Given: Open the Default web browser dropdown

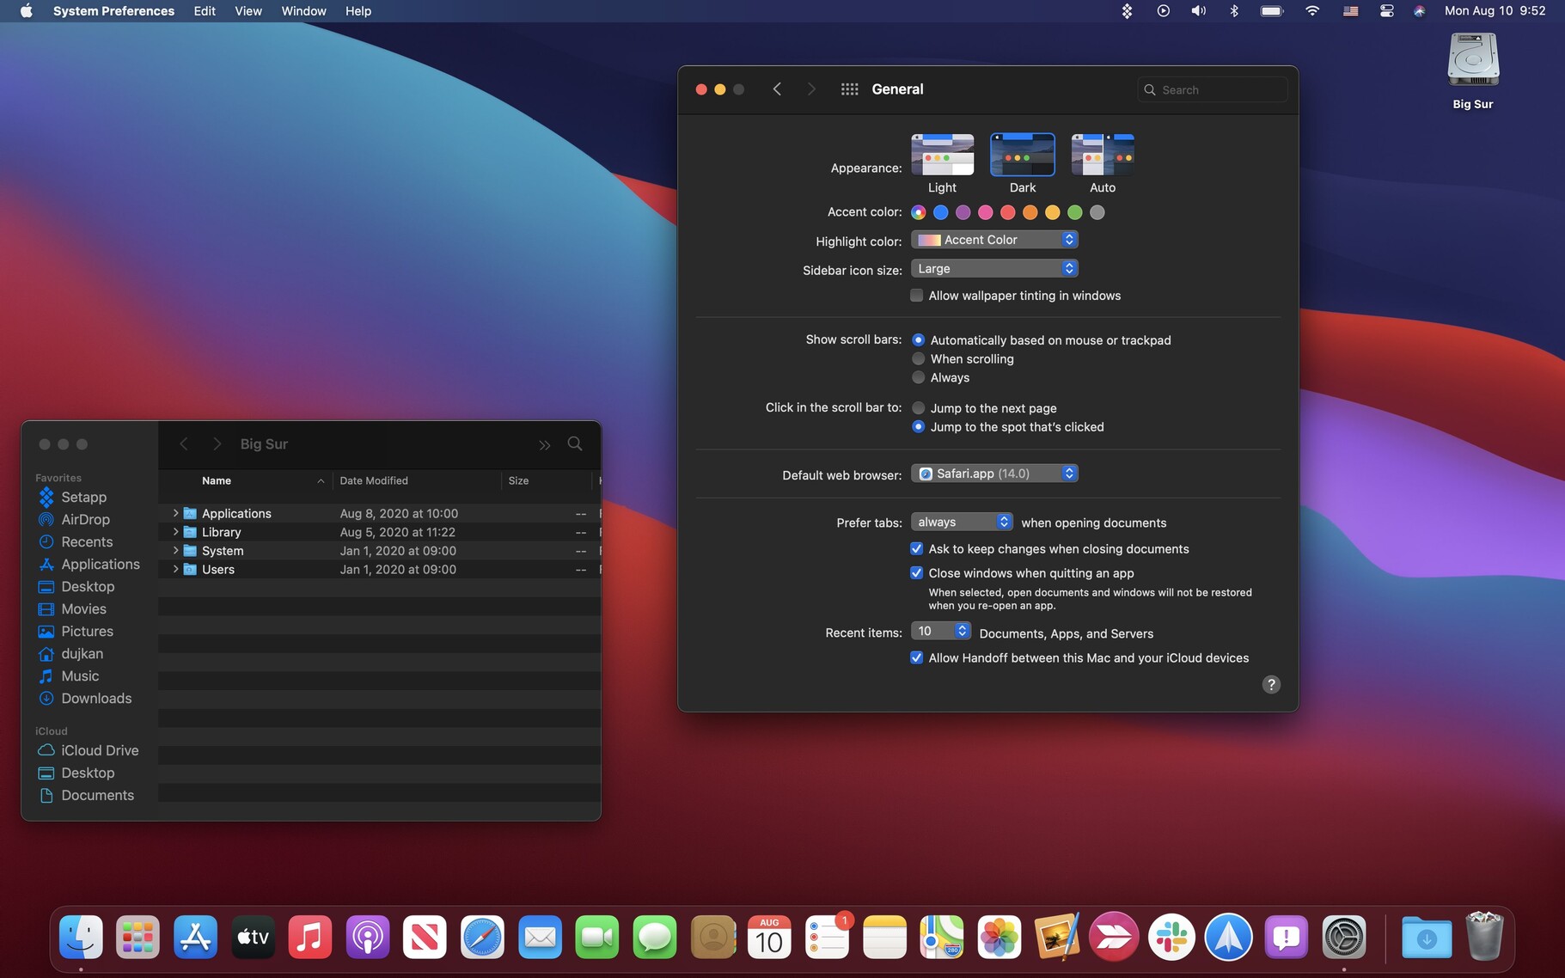Looking at the screenshot, I should click(993, 474).
